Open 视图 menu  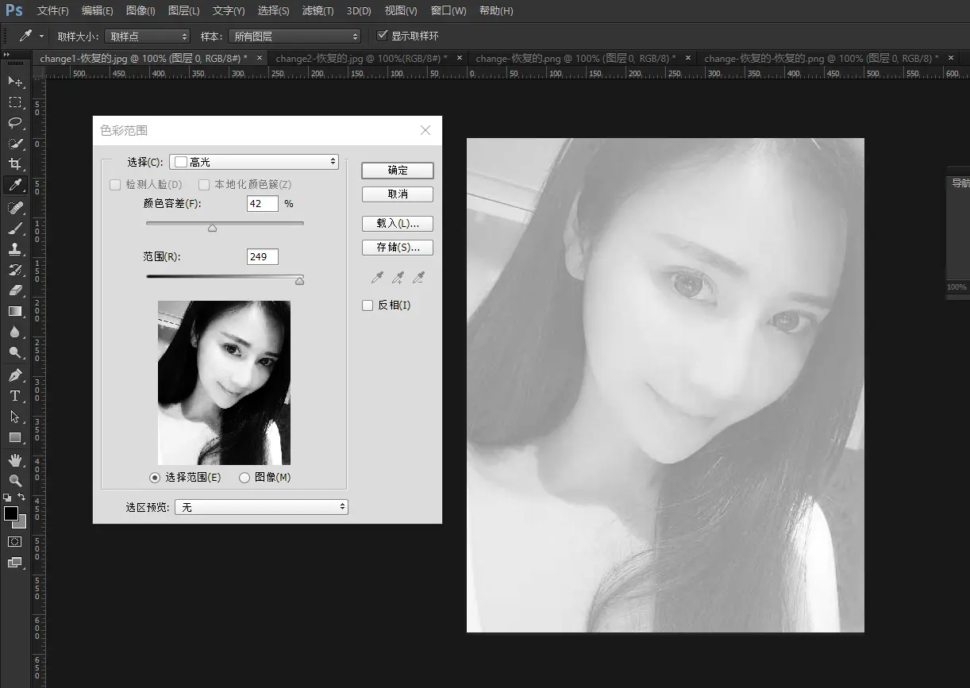(x=401, y=11)
